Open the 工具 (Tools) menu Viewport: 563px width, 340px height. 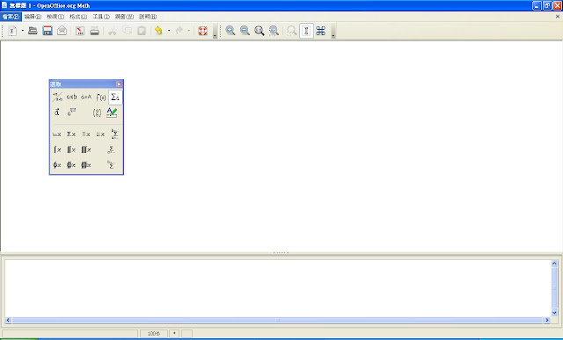tap(101, 17)
